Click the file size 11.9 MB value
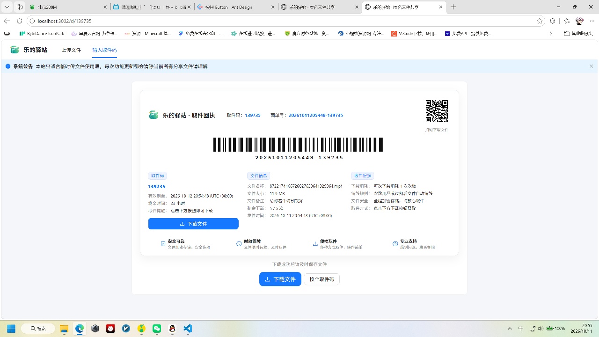The height and width of the screenshot is (337, 599). (277, 193)
